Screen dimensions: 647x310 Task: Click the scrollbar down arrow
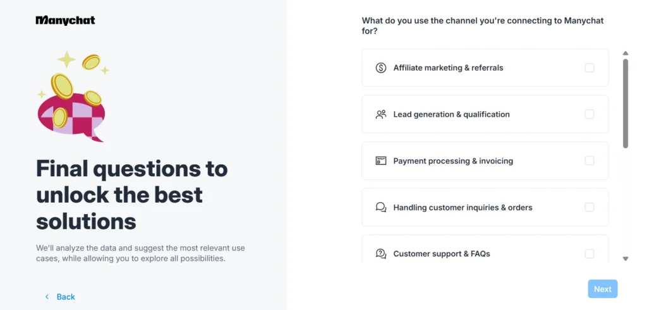coord(626,258)
